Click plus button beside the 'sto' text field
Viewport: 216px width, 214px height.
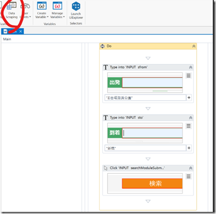[189, 148]
